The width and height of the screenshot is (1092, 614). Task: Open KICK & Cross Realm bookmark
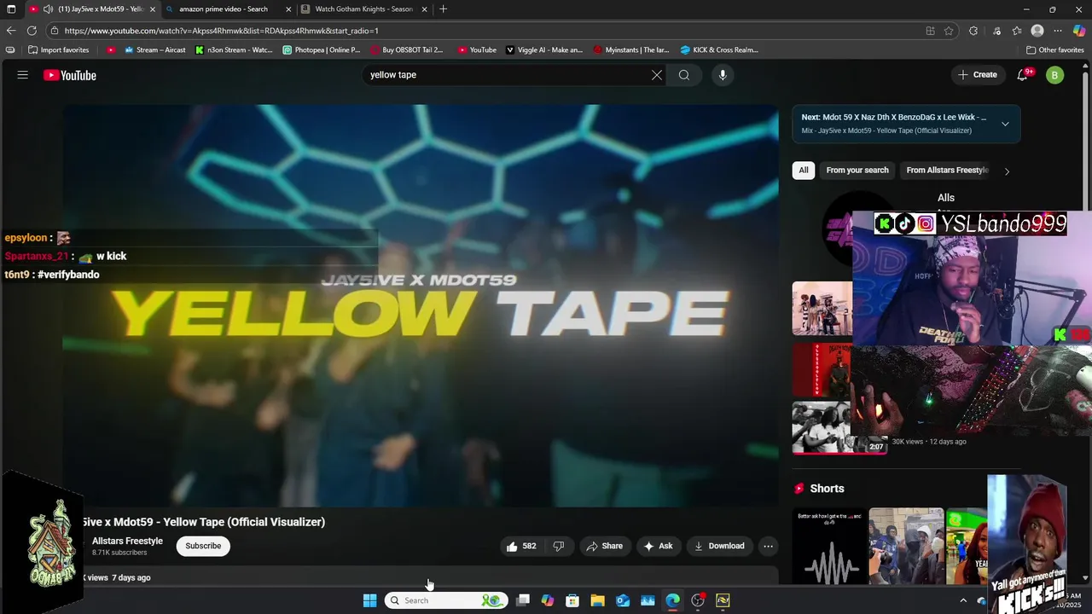point(719,49)
